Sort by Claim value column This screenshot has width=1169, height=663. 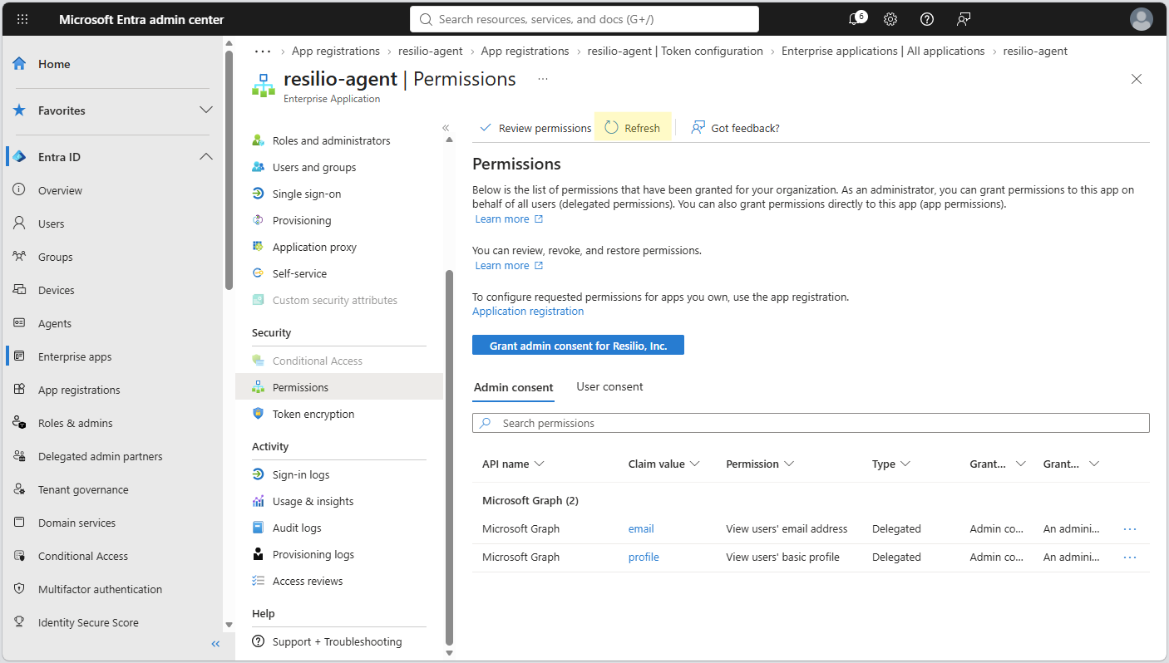(x=664, y=464)
